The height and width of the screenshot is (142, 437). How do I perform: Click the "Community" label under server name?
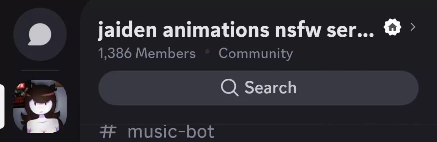255,53
